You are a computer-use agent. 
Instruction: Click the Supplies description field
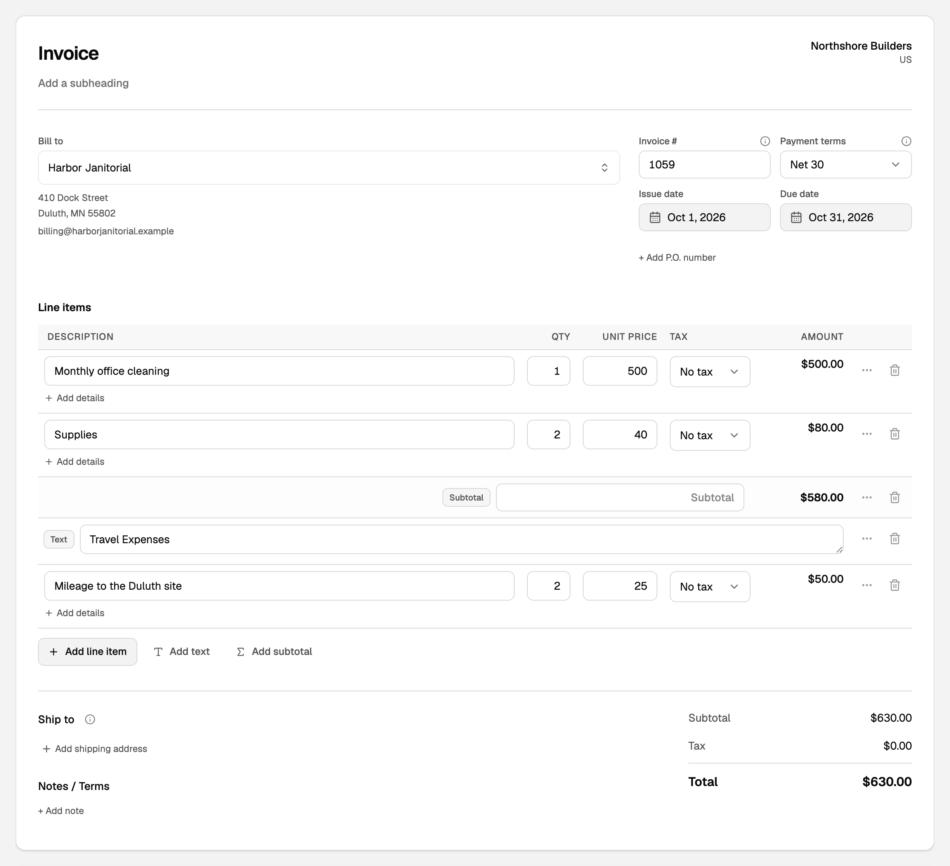click(279, 435)
